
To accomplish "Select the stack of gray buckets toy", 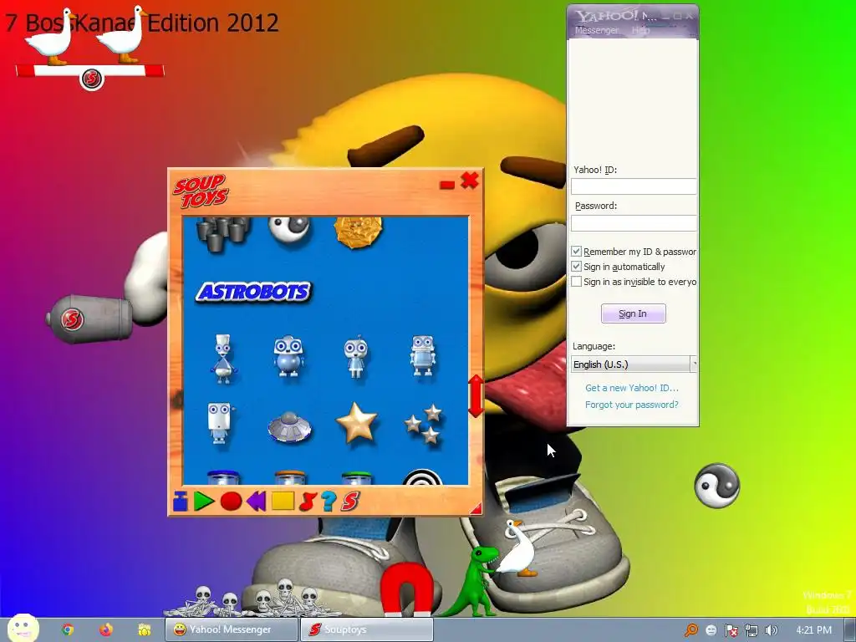I will 222,234.
